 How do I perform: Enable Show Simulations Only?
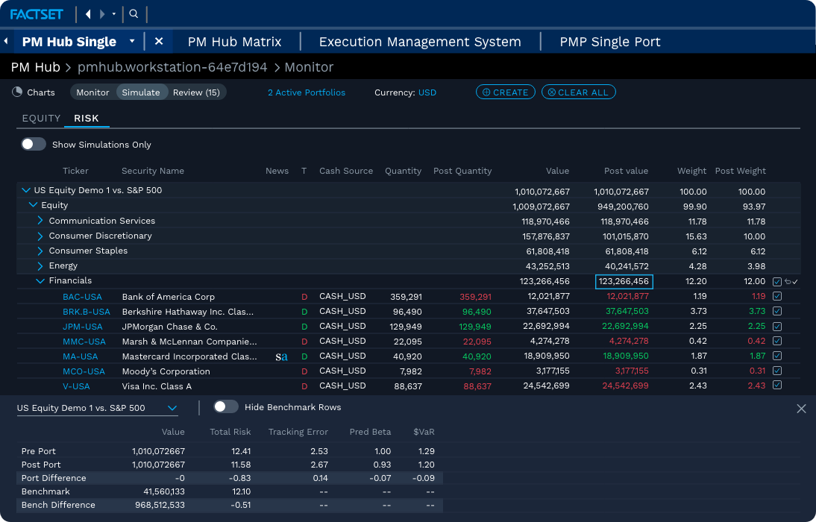(34, 144)
